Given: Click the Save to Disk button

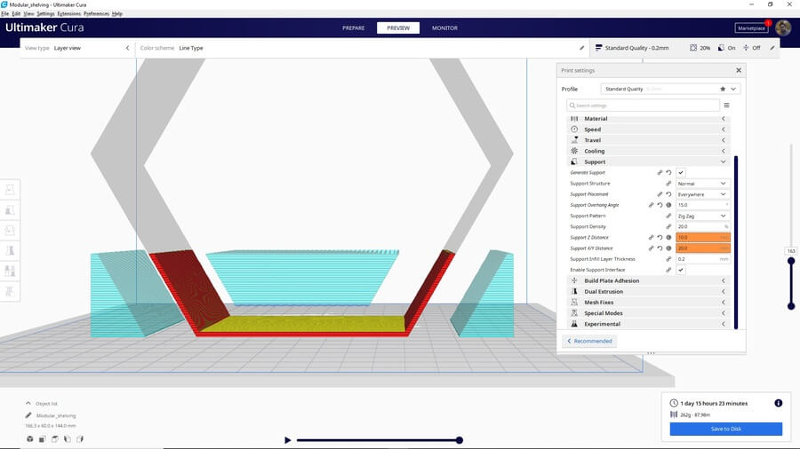Looking at the screenshot, I should 726,429.
